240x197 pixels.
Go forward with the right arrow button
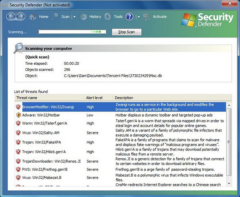[x=21, y=16]
